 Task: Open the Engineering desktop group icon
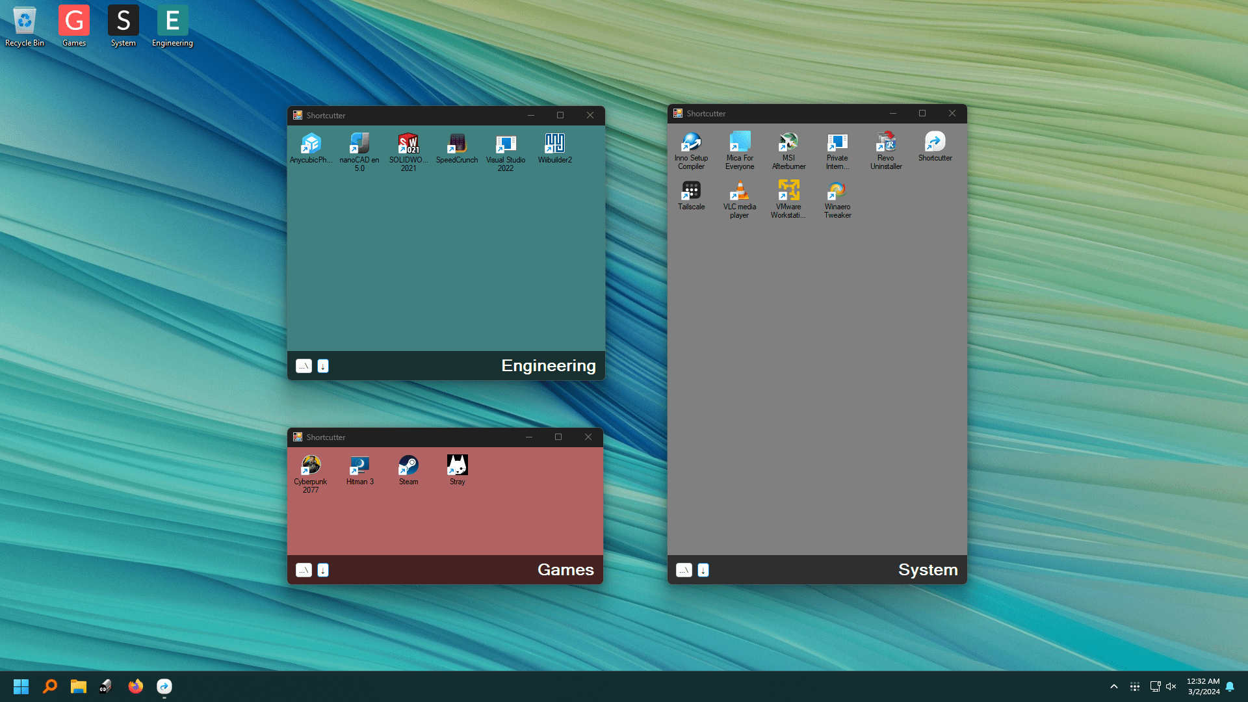click(x=172, y=21)
